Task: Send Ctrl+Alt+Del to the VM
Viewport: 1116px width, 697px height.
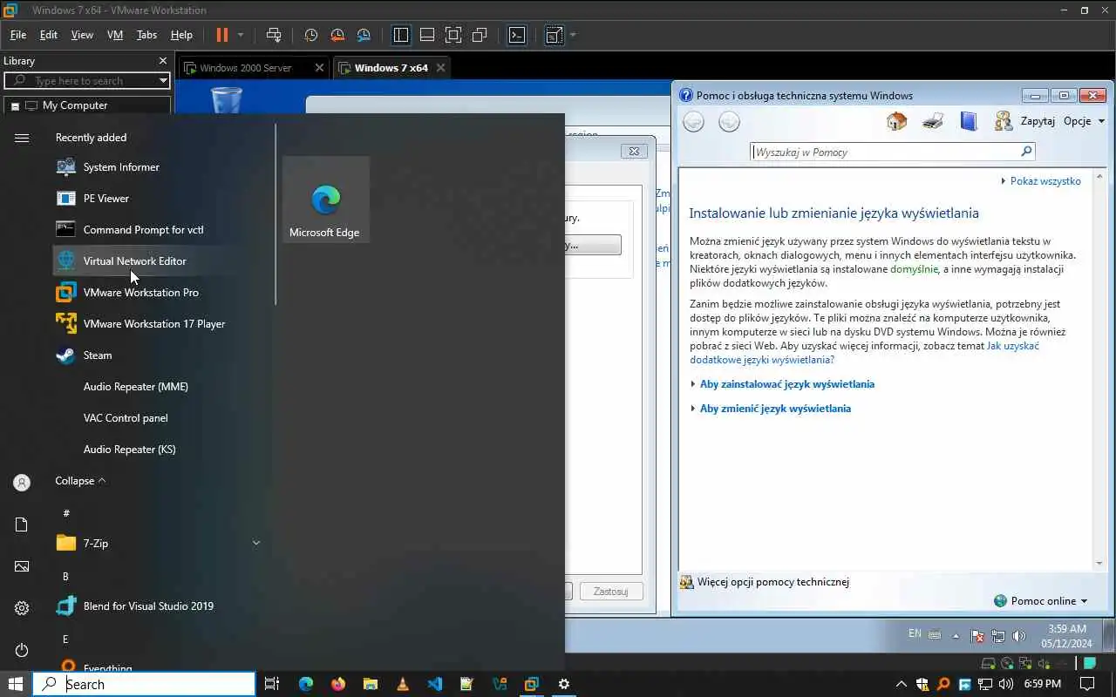Action: tap(274, 35)
